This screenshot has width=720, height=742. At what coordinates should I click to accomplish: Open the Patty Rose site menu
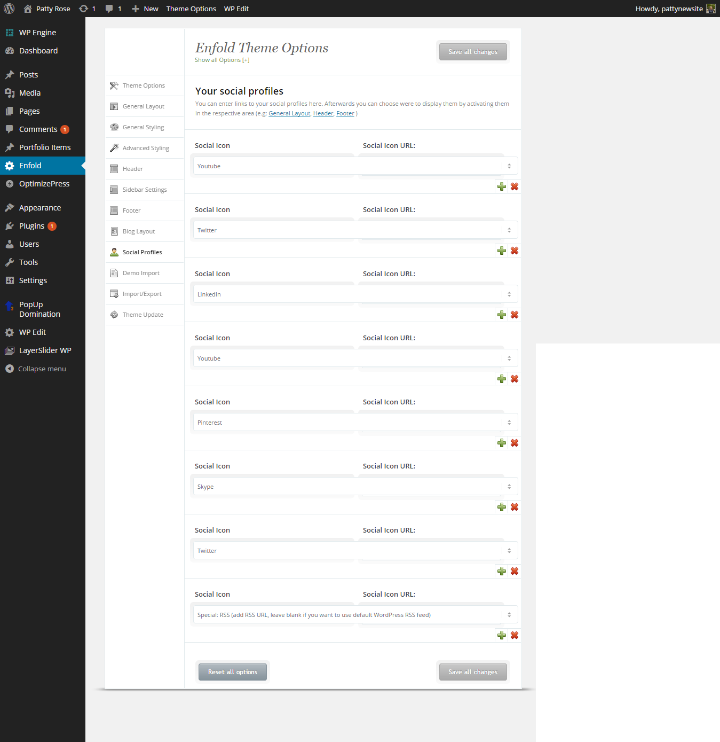(x=47, y=9)
